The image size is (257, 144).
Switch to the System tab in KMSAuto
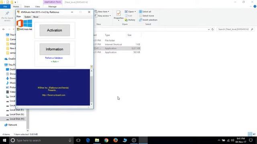(27, 17)
